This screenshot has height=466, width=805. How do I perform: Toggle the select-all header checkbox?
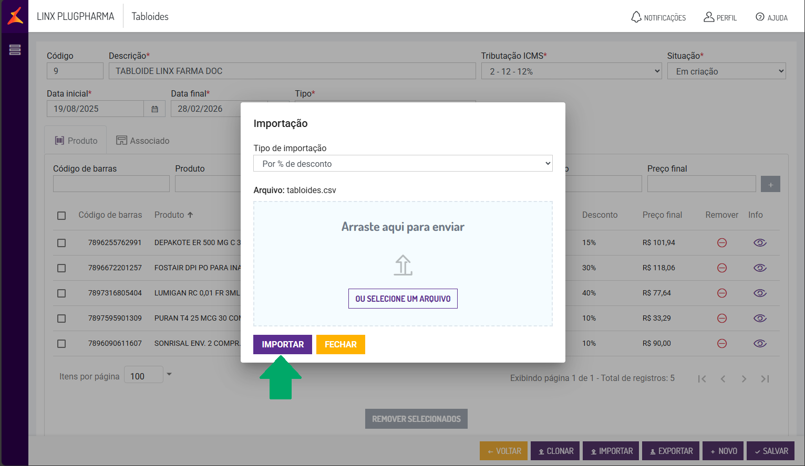(x=61, y=216)
